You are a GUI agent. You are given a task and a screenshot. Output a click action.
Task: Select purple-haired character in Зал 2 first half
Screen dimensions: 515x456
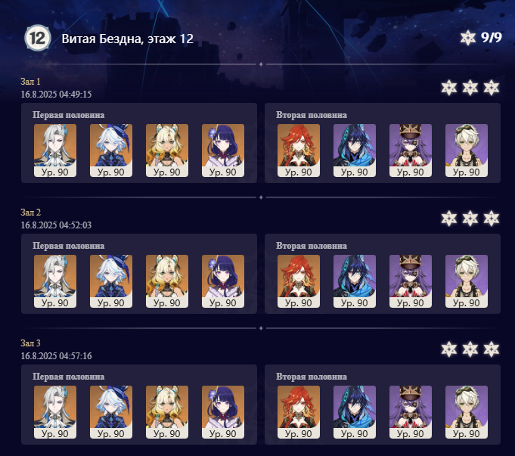pyautogui.click(x=223, y=281)
